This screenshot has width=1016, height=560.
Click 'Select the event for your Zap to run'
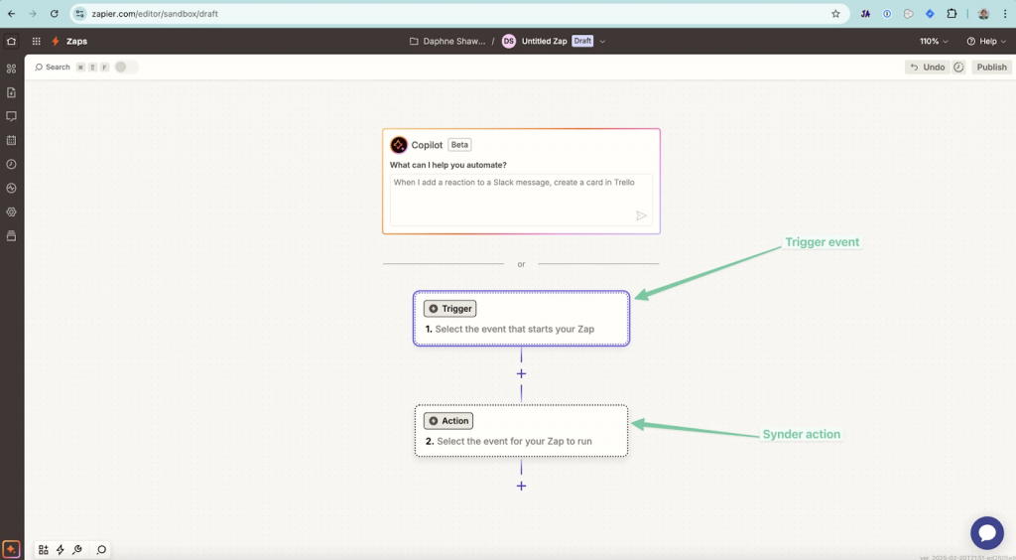tap(515, 442)
